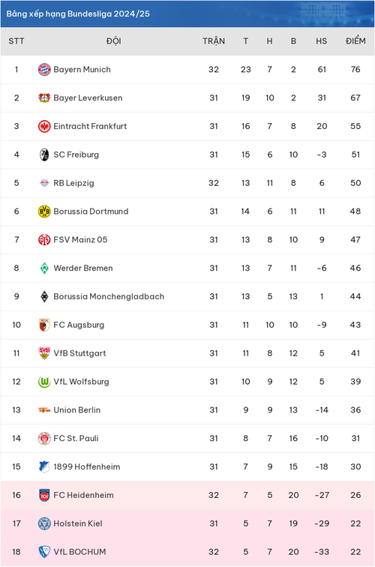375x567 pixels.
Task: Click the ĐIỂM column header
Action: 355,41
